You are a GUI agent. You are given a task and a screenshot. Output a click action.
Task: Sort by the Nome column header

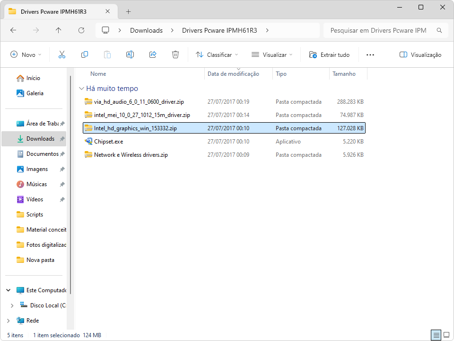tap(98, 74)
